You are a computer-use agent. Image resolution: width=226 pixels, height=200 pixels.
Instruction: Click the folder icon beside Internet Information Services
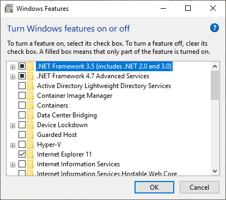tap(30, 164)
